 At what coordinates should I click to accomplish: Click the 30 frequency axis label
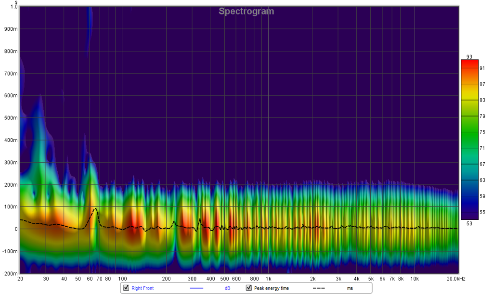coord(46,279)
